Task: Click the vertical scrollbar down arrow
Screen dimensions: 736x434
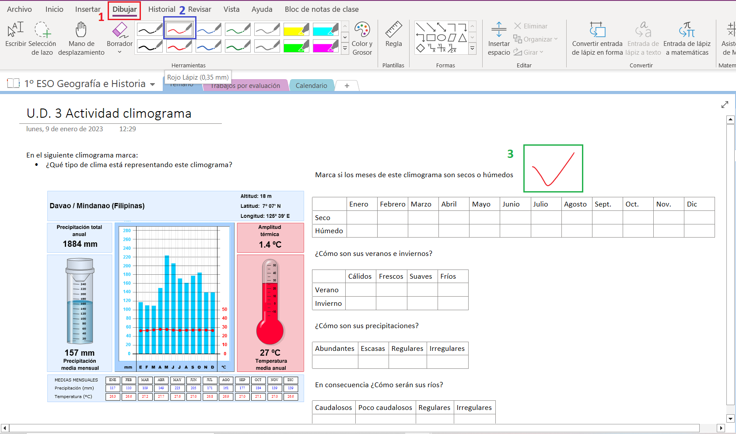Action: [730, 418]
